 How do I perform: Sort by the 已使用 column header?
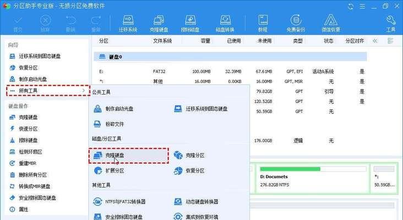(234, 41)
